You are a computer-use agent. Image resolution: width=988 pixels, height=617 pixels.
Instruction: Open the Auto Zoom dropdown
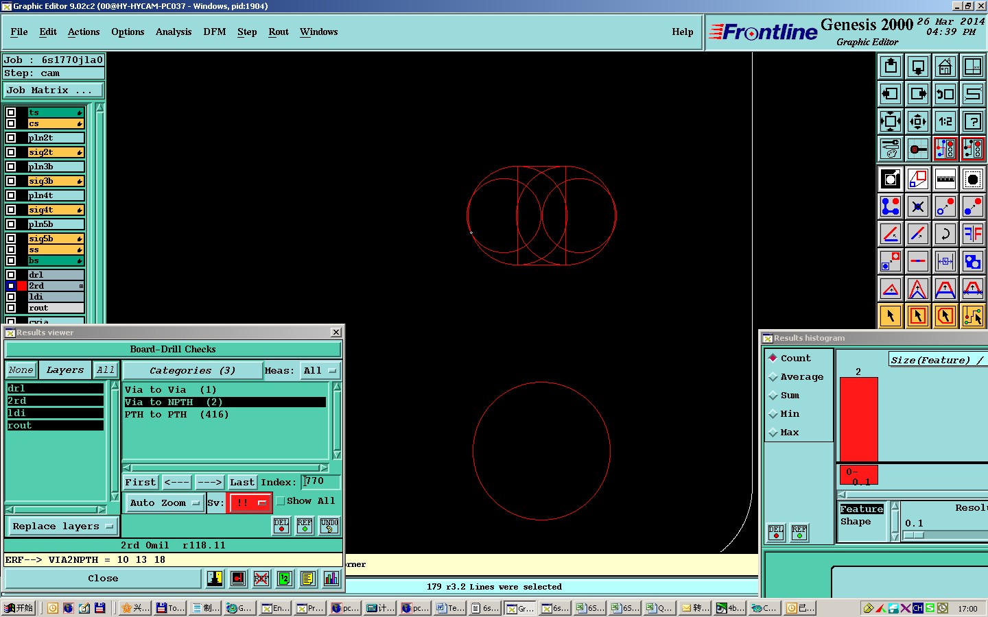[165, 503]
